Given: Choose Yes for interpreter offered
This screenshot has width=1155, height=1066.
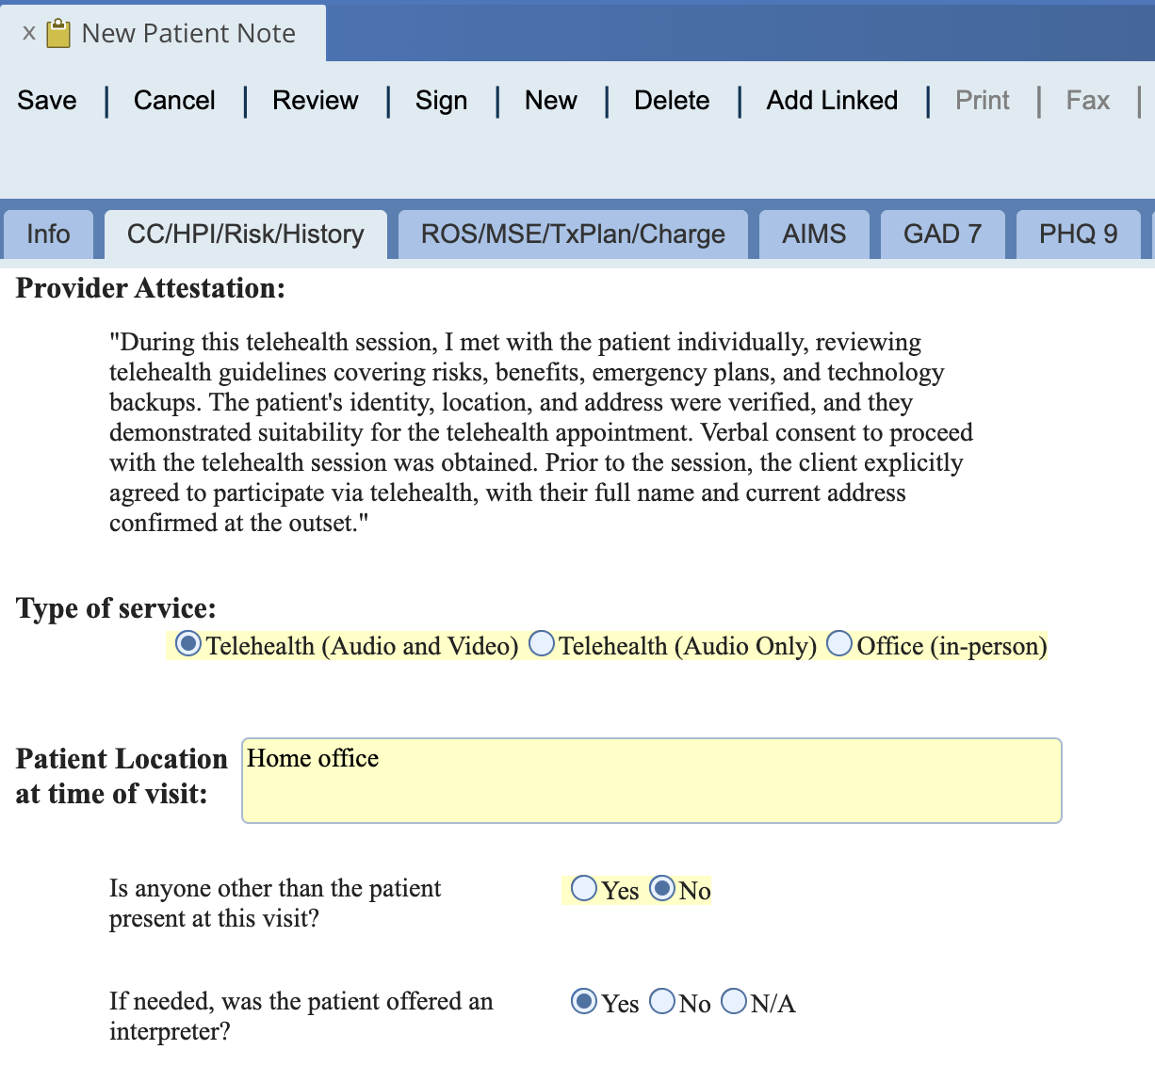Looking at the screenshot, I should click(x=584, y=1001).
